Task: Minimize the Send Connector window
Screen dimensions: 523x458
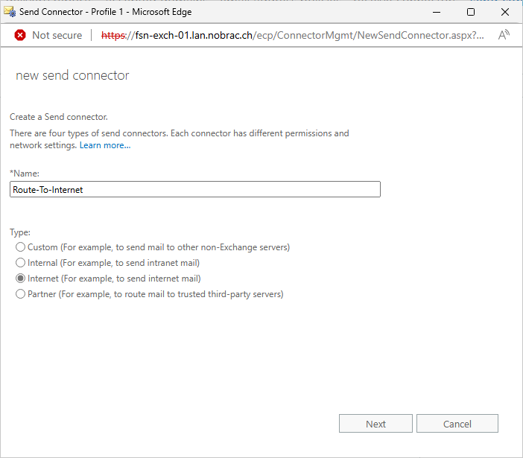Action: point(437,12)
